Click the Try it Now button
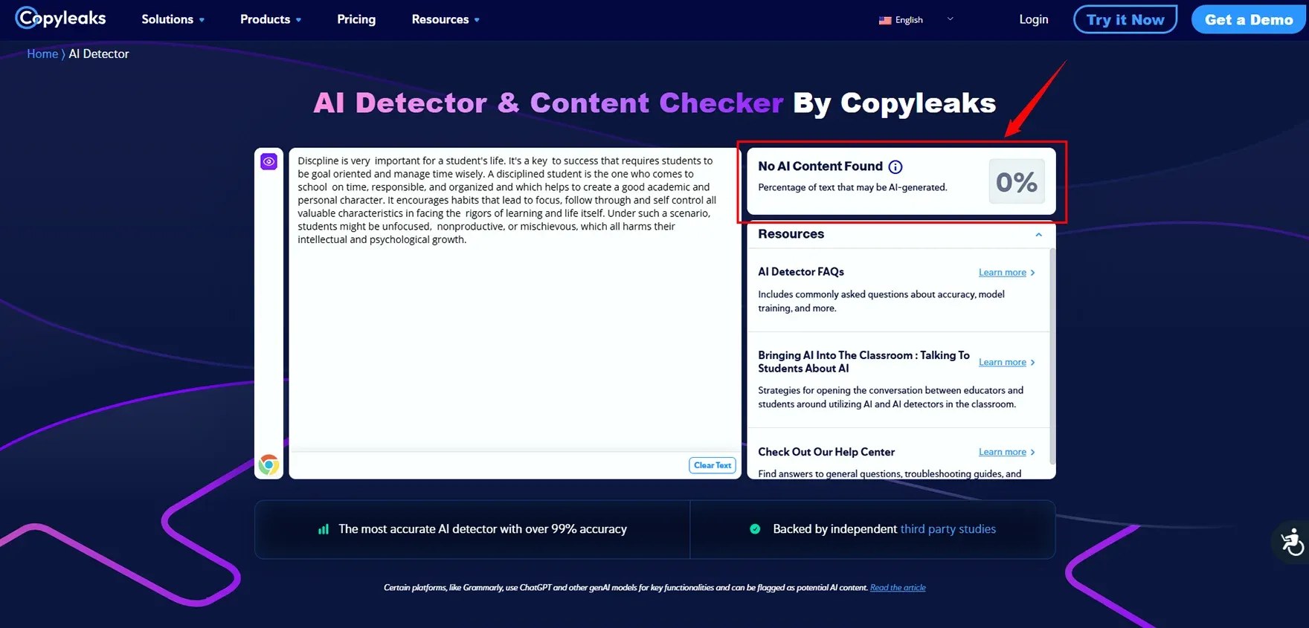The width and height of the screenshot is (1309, 628). coord(1125,19)
